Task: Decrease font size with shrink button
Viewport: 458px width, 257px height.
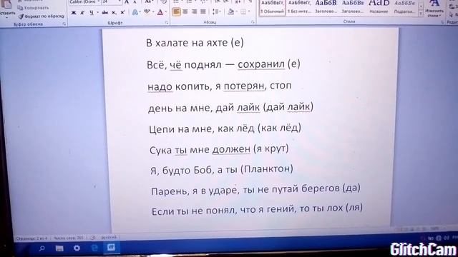Action: (135, 2)
